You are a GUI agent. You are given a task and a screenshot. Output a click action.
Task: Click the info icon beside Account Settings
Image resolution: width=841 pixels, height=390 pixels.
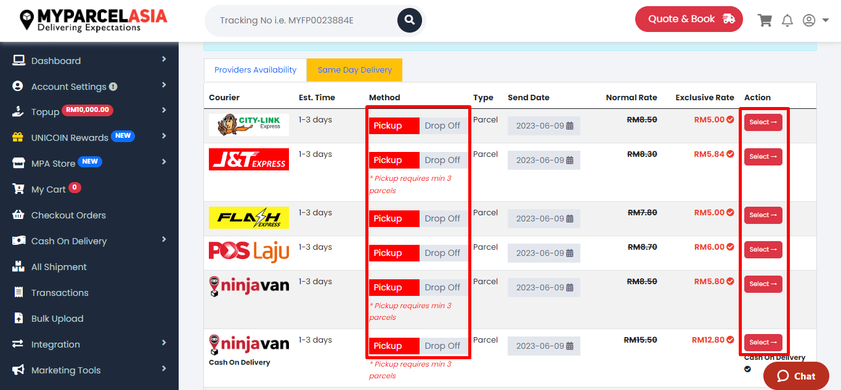pyautogui.click(x=113, y=87)
